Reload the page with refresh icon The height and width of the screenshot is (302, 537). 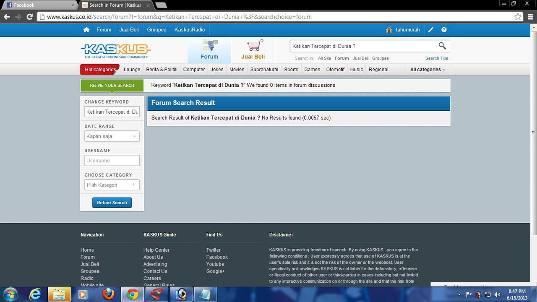(29, 17)
